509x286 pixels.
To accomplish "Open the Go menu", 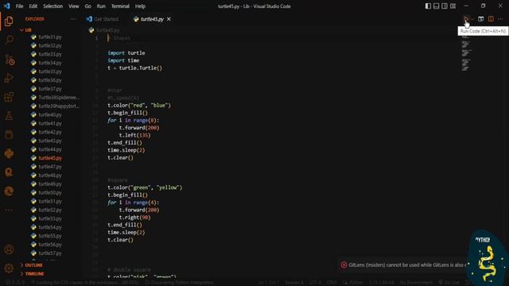I will pos(88,6).
